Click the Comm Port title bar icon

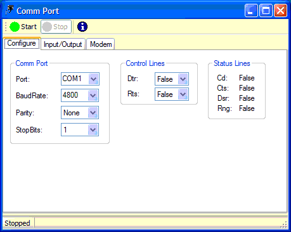pyautogui.click(x=10, y=10)
